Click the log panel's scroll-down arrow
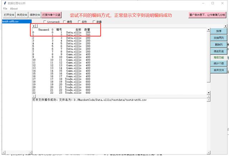The height and width of the screenshot is (156, 229). [209, 152]
